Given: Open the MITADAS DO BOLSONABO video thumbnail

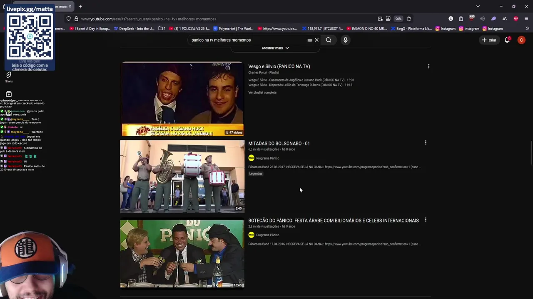Looking at the screenshot, I should click(x=182, y=176).
